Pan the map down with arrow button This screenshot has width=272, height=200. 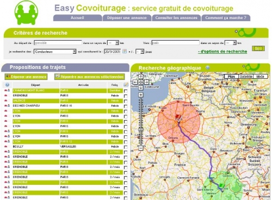click(x=141, y=87)
